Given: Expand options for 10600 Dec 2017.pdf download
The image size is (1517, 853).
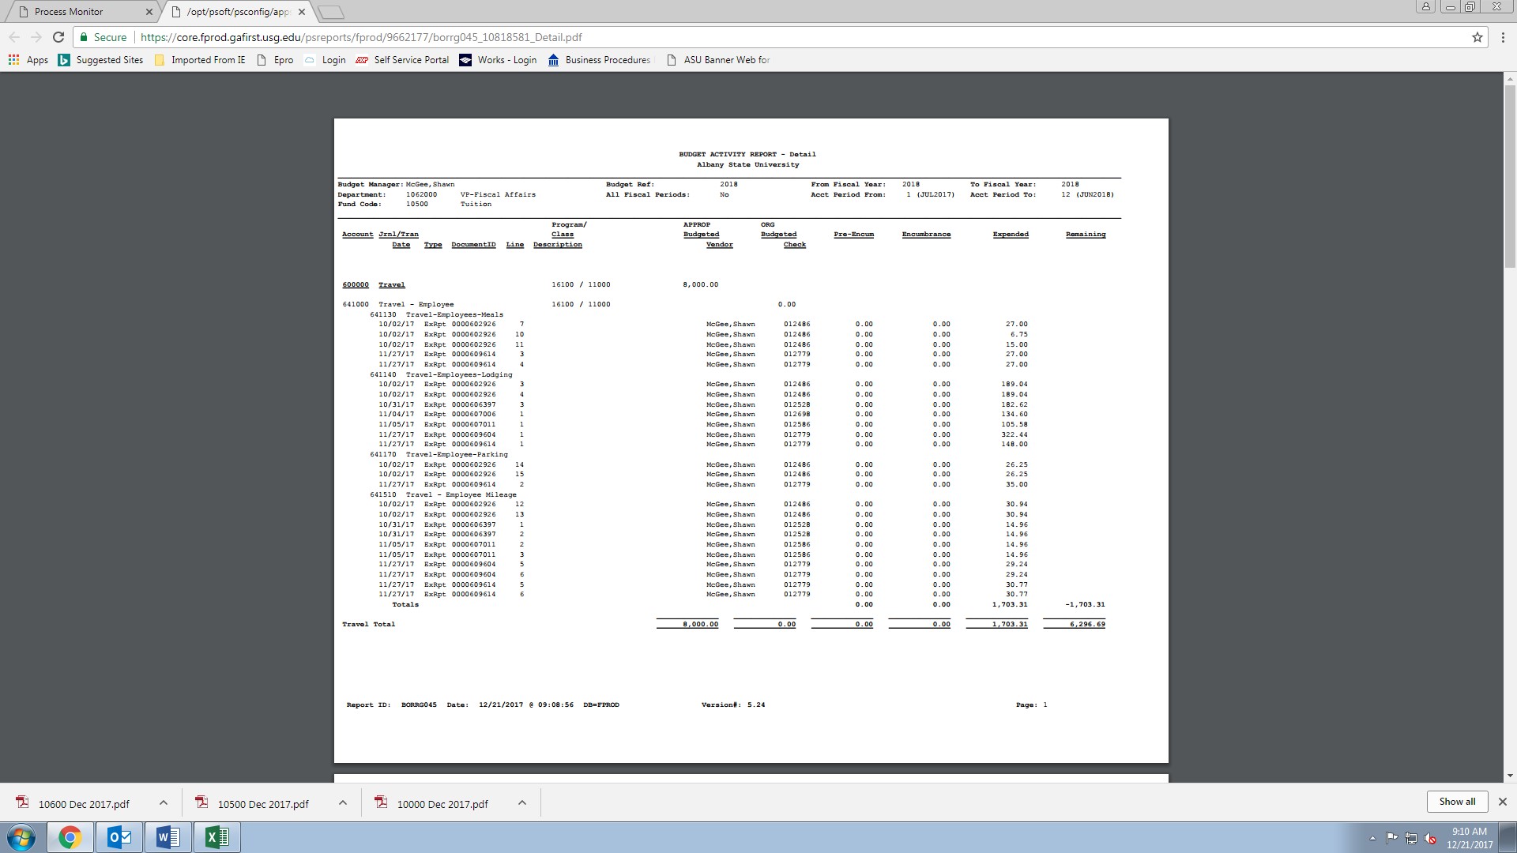Looking at the screenshot, I should [x=163, y=803].
